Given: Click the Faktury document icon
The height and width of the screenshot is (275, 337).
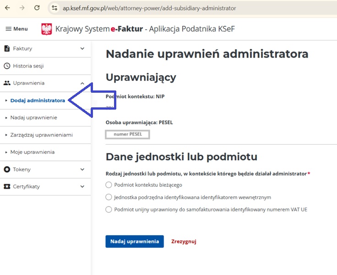Looking at the screenshot, I should [7, 48].
